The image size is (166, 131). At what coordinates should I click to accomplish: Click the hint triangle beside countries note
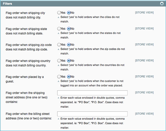[58, 65]
